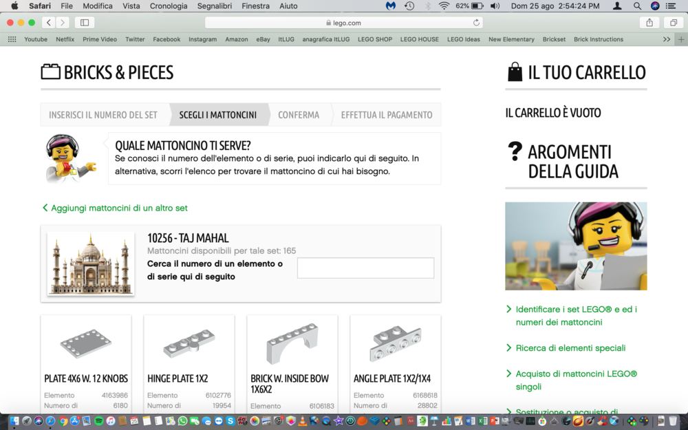
Task: Open WhatsApp from the dock
Action: (x=182, y=421)
